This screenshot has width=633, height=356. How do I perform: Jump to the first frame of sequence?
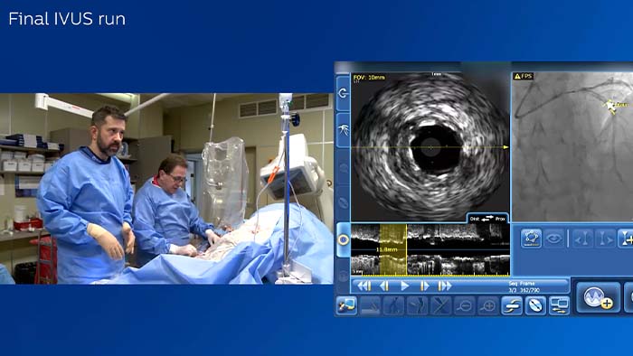click(x=364, y=286)
